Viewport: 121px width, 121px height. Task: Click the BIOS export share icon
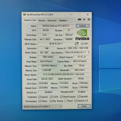point(77,44)
